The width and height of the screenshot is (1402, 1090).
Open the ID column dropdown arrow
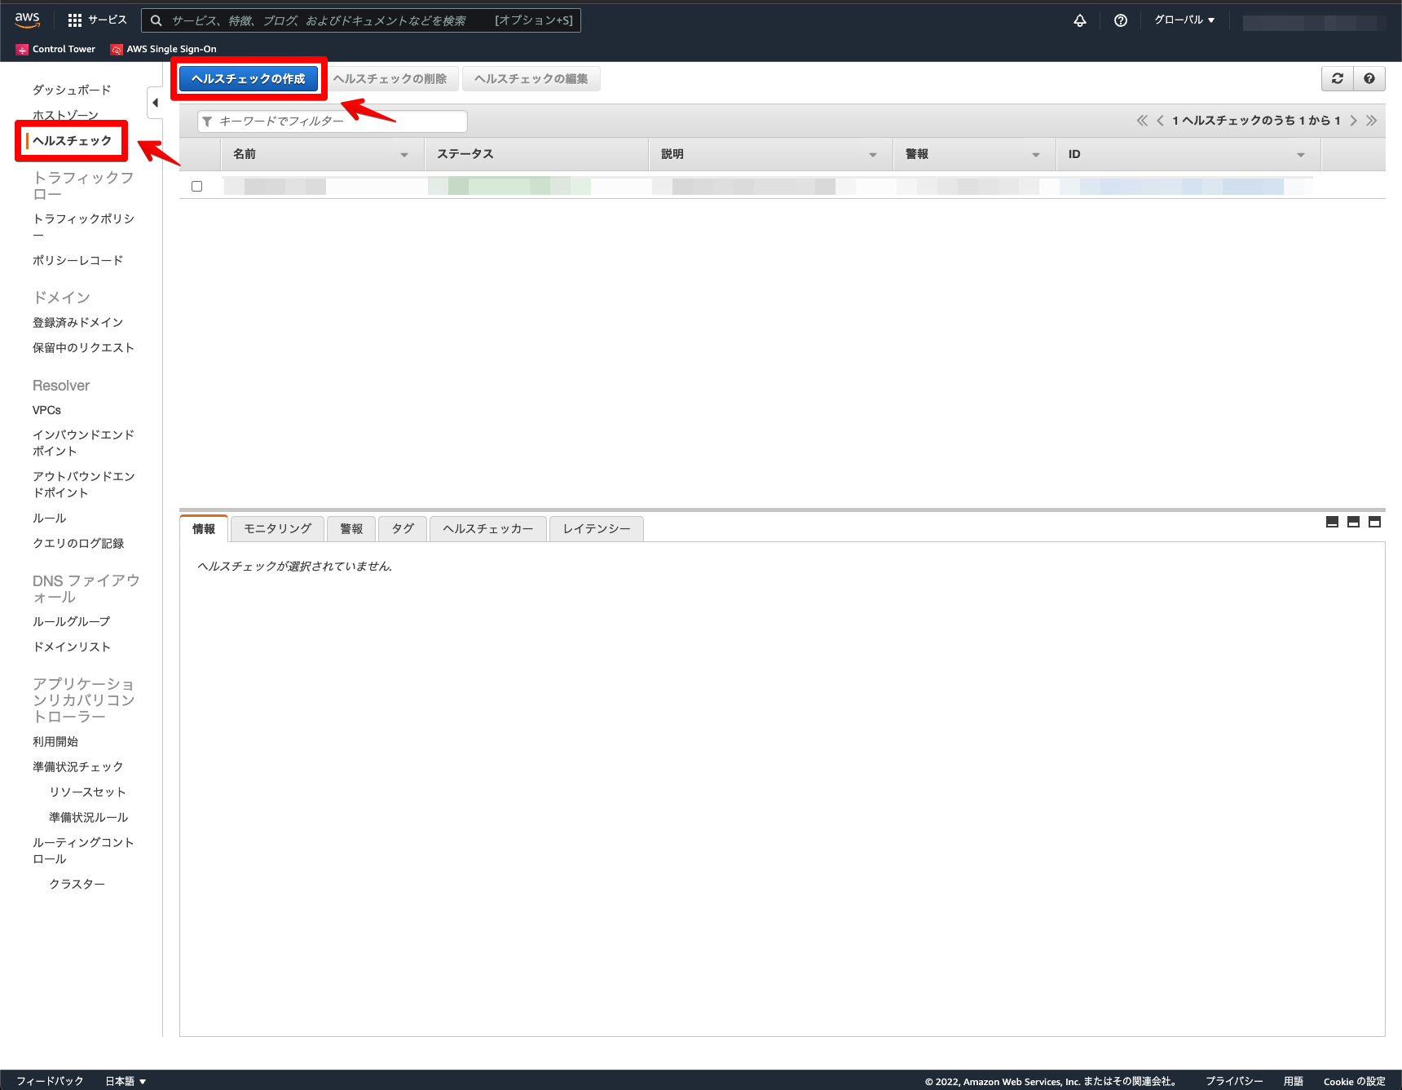[x=1301, y=155]
